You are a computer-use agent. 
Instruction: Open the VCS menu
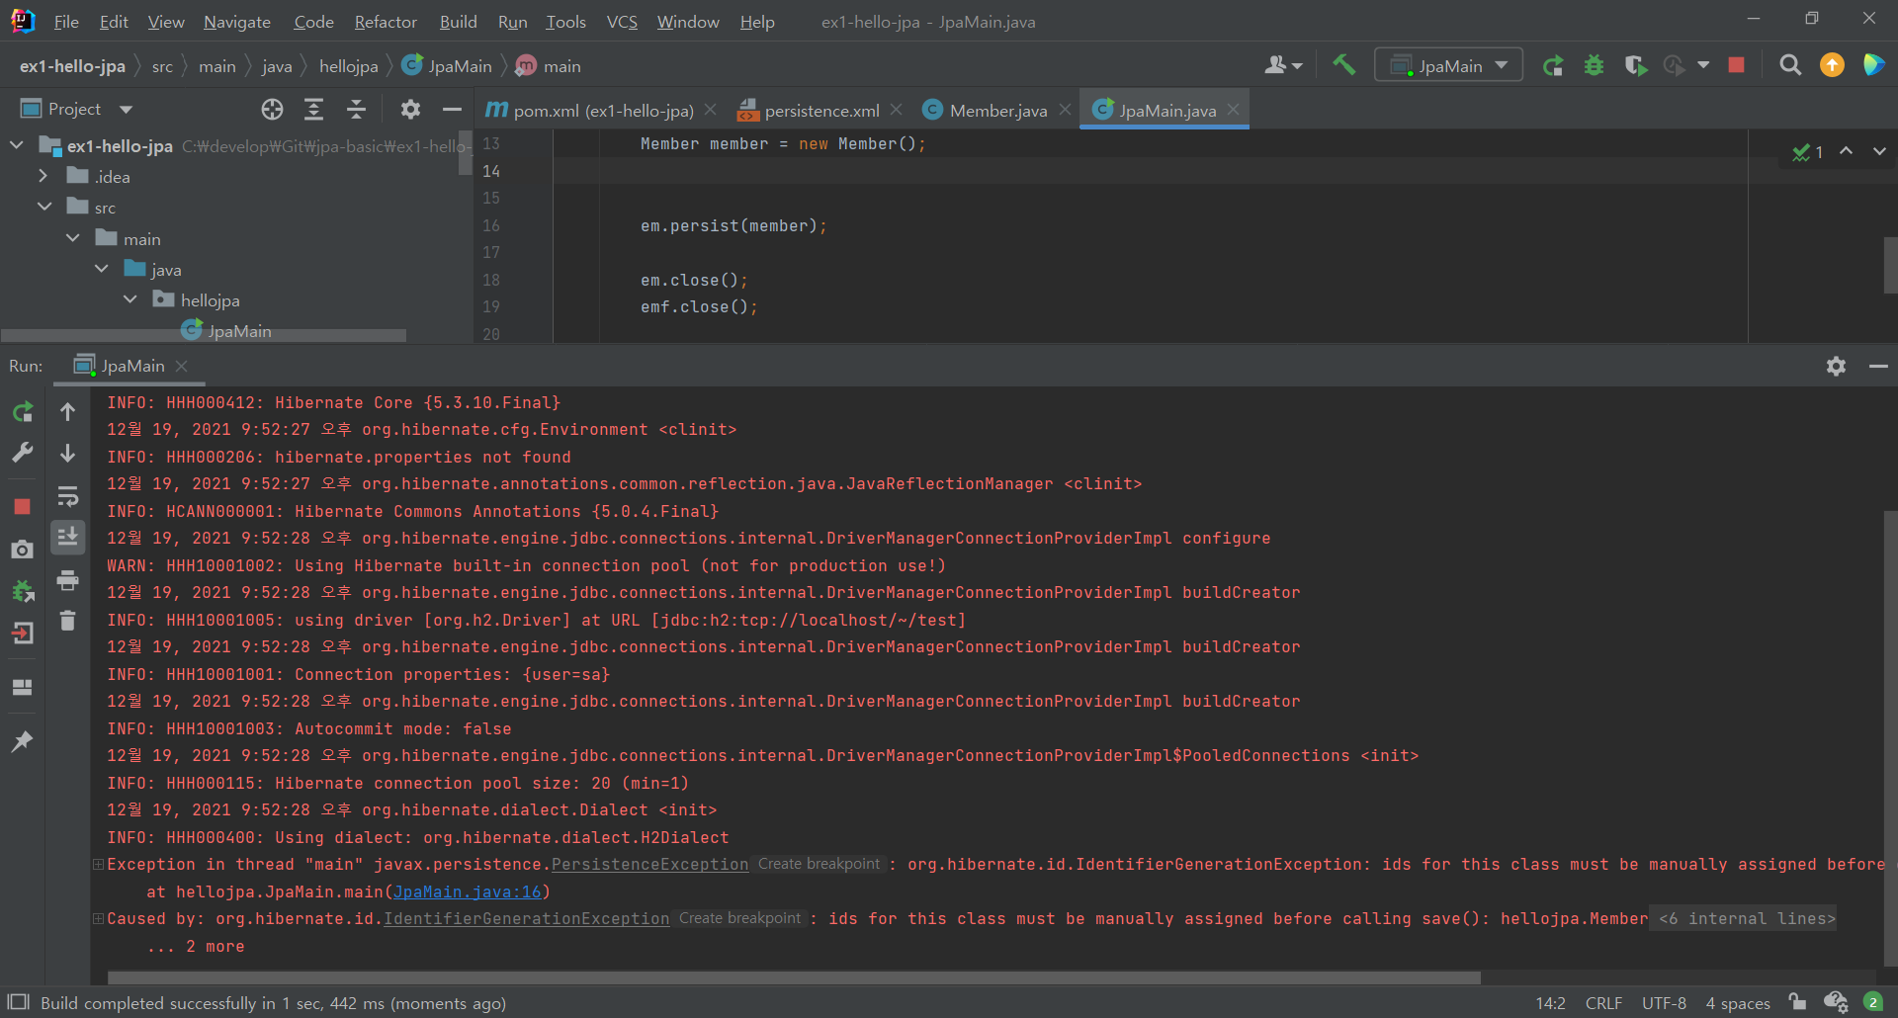tap(622, 22)
